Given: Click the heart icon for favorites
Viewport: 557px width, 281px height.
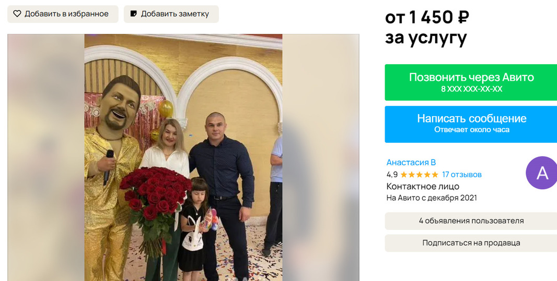Looking at the screenshot, I should 17,14.
